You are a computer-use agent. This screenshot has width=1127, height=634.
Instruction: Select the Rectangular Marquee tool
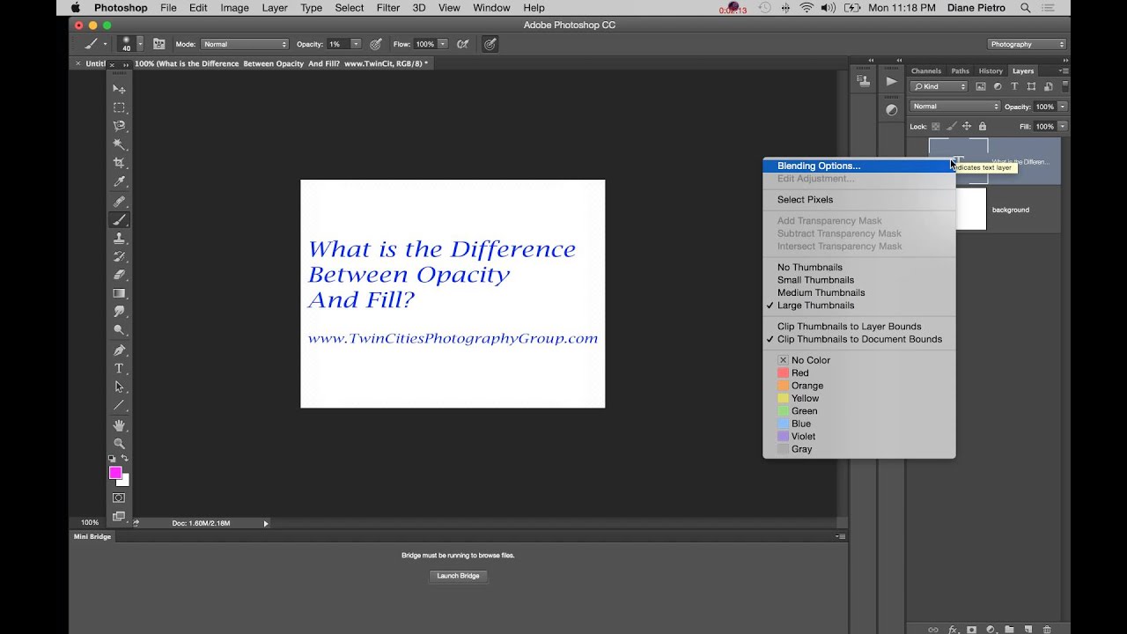[x=119, y=107]
